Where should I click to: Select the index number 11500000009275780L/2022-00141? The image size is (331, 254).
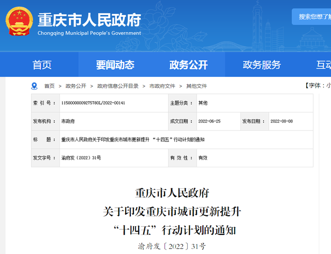point(93,103)
